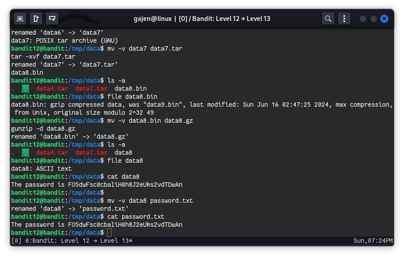Click the window title 'gajen@linux | [0] / Bandit'

(x=202, y=19)
